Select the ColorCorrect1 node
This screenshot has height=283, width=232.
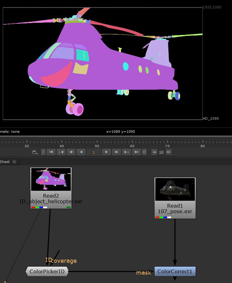[x=175, y=271]
